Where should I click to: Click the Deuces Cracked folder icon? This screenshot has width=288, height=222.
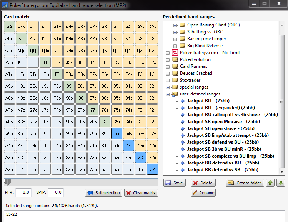click(175, 73)
